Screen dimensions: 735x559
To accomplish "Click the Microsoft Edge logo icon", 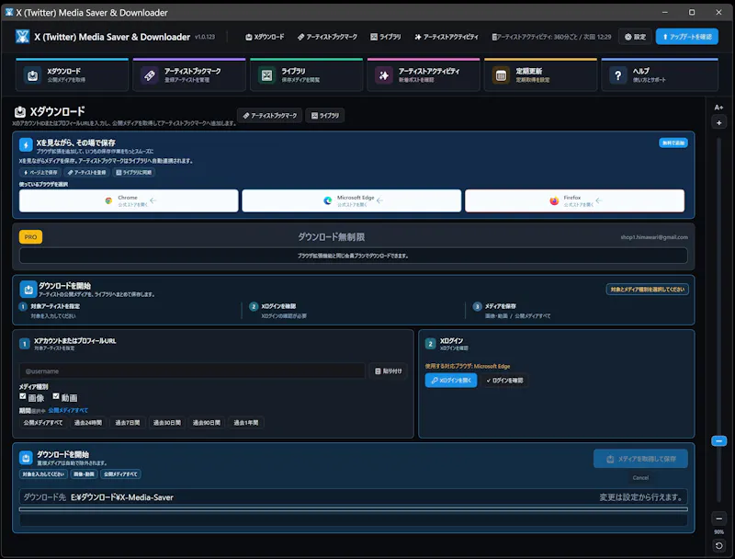I will [x=328, y=200].
